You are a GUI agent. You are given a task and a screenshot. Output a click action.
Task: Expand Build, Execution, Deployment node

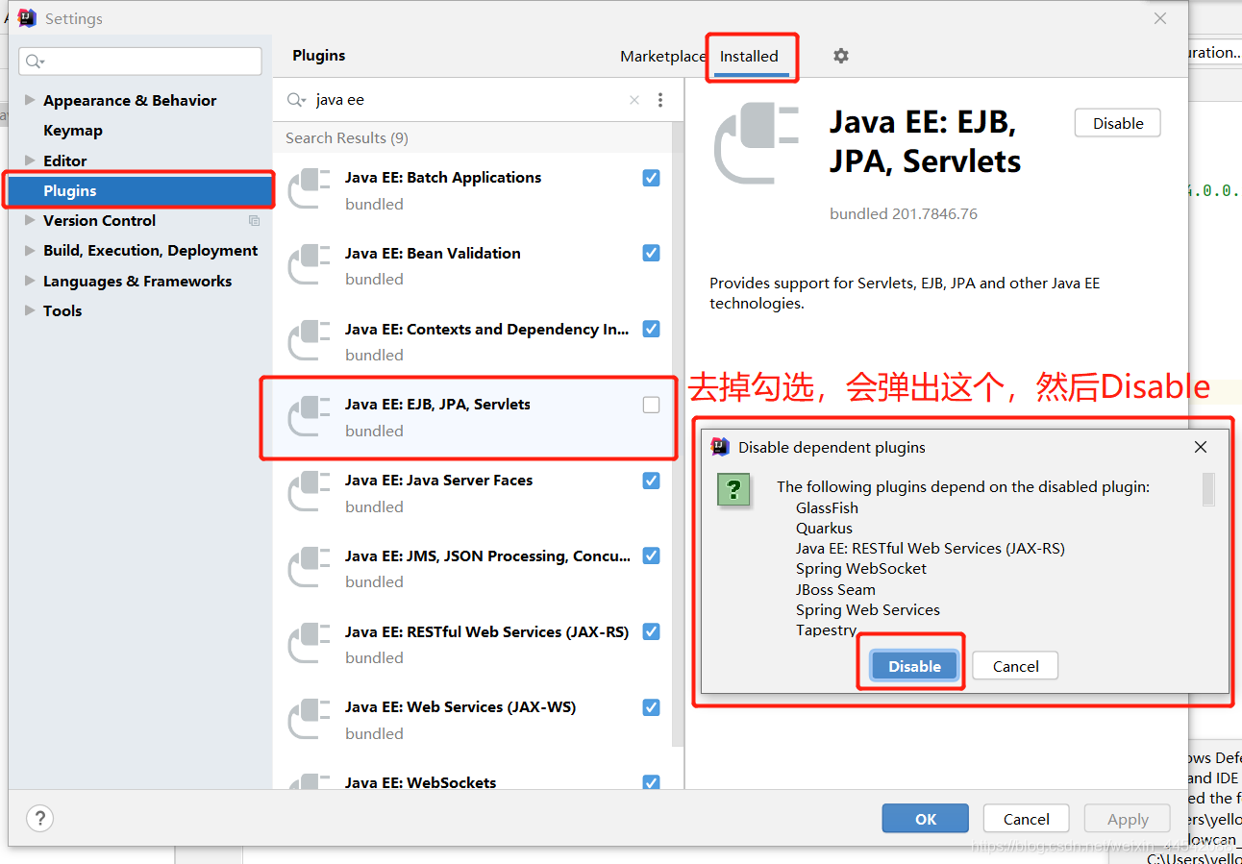[30, 250]
